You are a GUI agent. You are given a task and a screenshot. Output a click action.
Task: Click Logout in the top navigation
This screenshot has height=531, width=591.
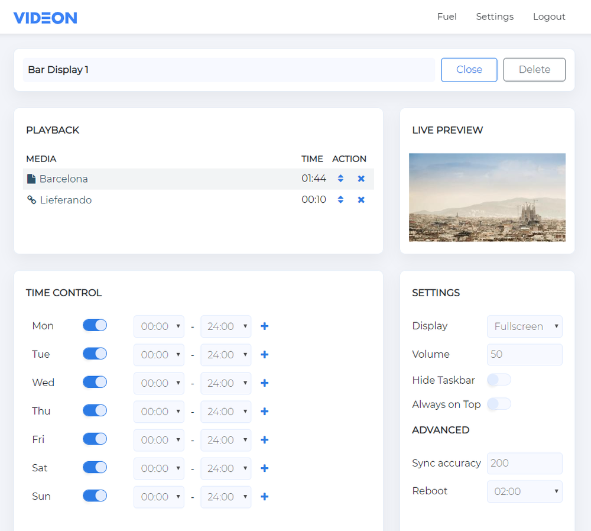[549, 17]
